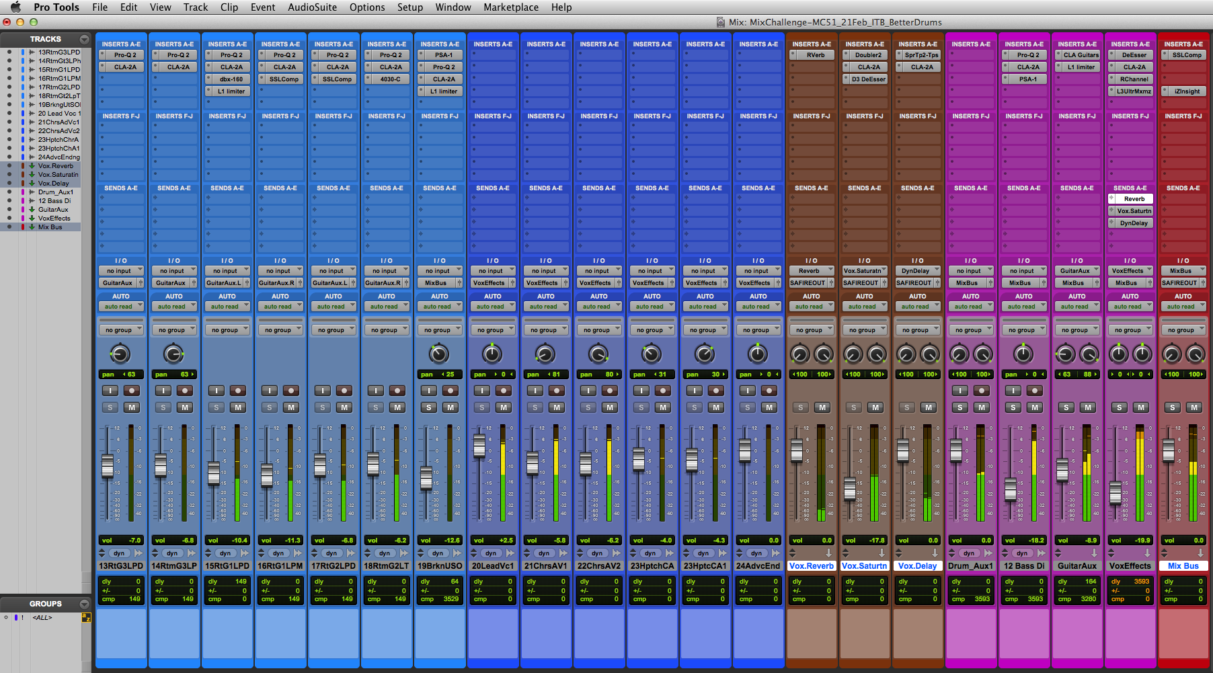Record-enable the 16RtG1LPM channel strip
1213x673 pixels.
[291, 391]
